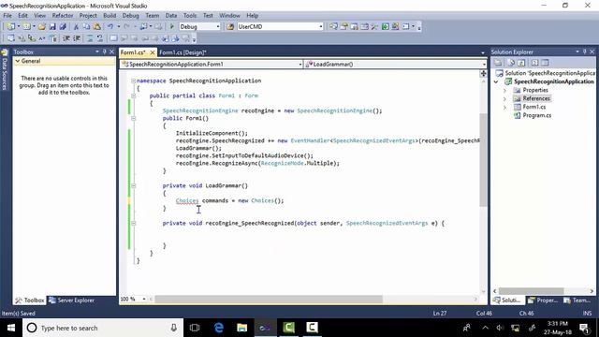The height and width of the screenshot is (337, 599).
Task: Open the Tools menu
Action: [x=189, y=16]
